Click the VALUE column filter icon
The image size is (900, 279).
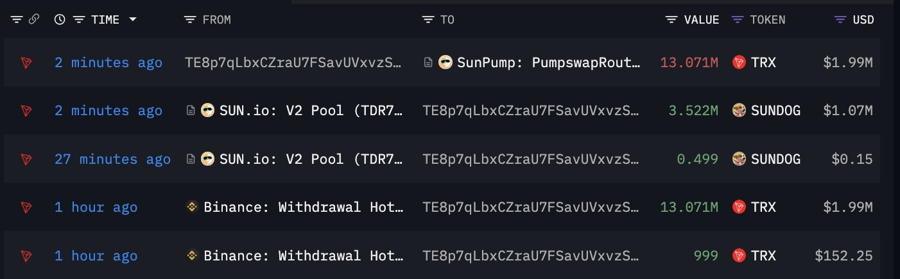(671, 20)
